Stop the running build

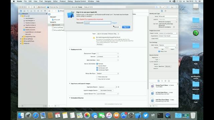(x=34, y=7)
